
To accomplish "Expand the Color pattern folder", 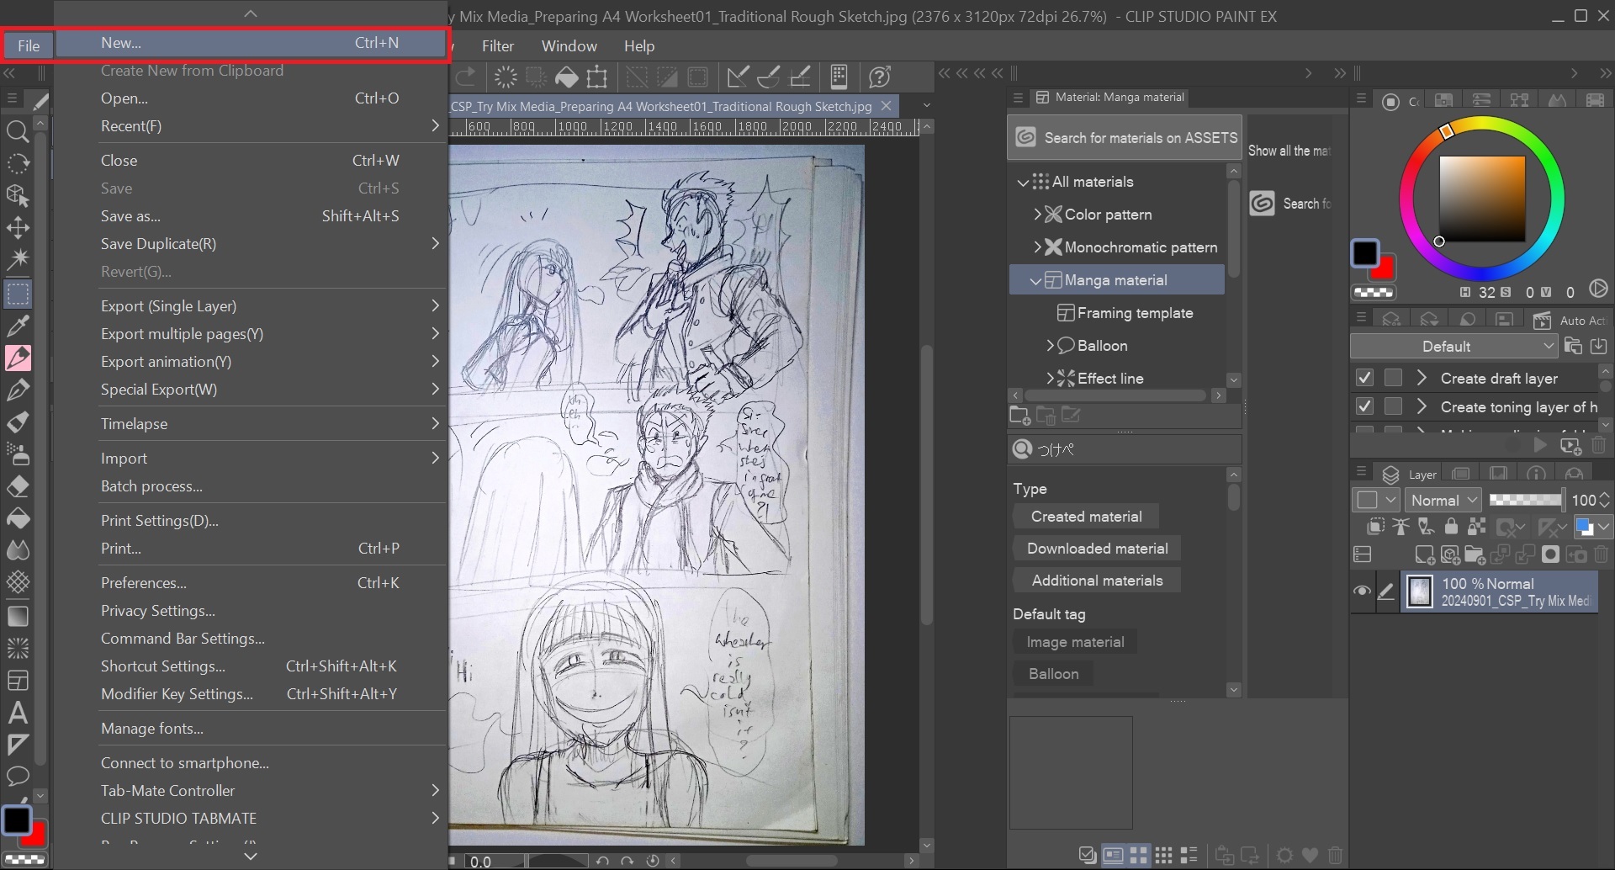I will (1038, 215).
